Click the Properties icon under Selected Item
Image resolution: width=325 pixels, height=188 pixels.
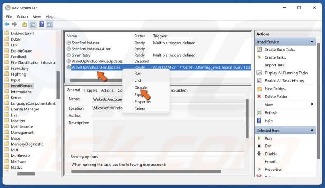[259, 170]
